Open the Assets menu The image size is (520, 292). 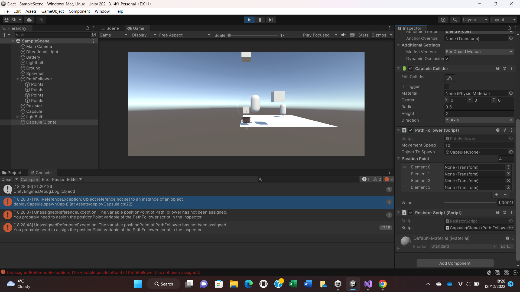point(31,11)
